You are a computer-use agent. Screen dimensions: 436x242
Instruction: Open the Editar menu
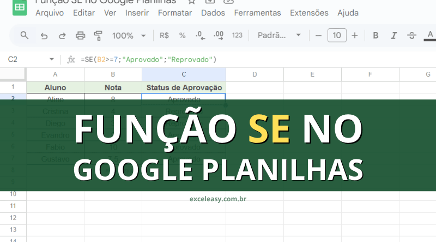(84, 13)
